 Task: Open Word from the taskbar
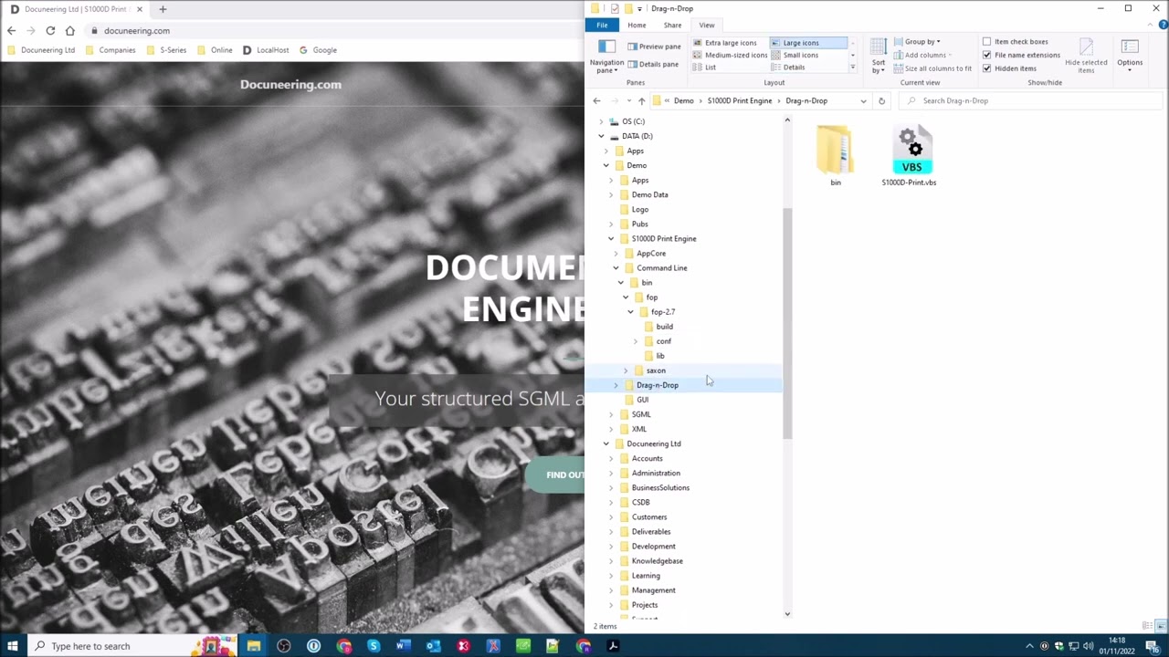pos(403,646)
